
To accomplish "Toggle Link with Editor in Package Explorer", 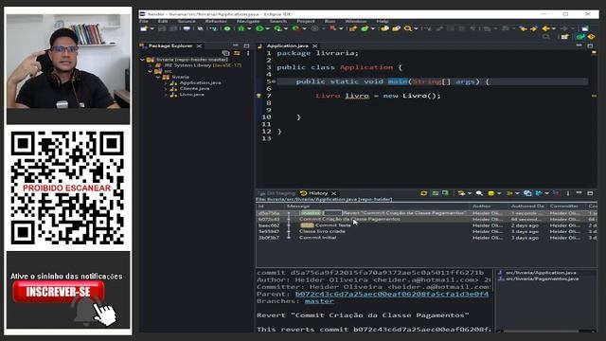I will [237, 53].
